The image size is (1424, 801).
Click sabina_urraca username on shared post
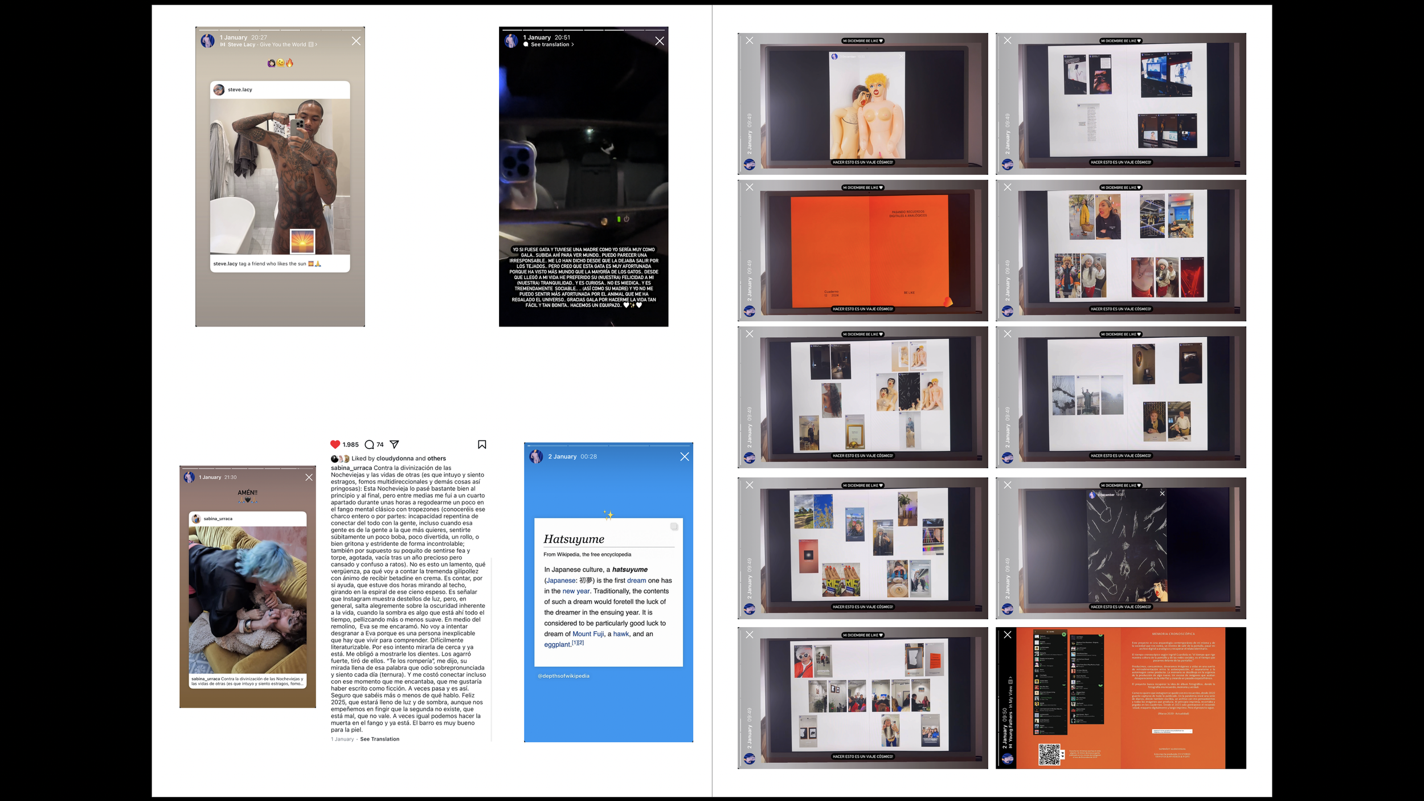point(218,518)
